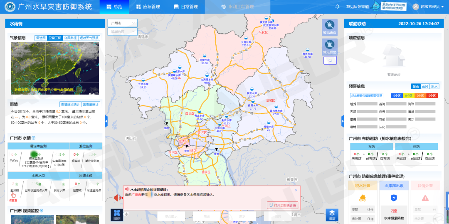Click the map search magnifier icon
Image resolution: width=449 pixels, height=224 pixels.
[x=330, y=60]
